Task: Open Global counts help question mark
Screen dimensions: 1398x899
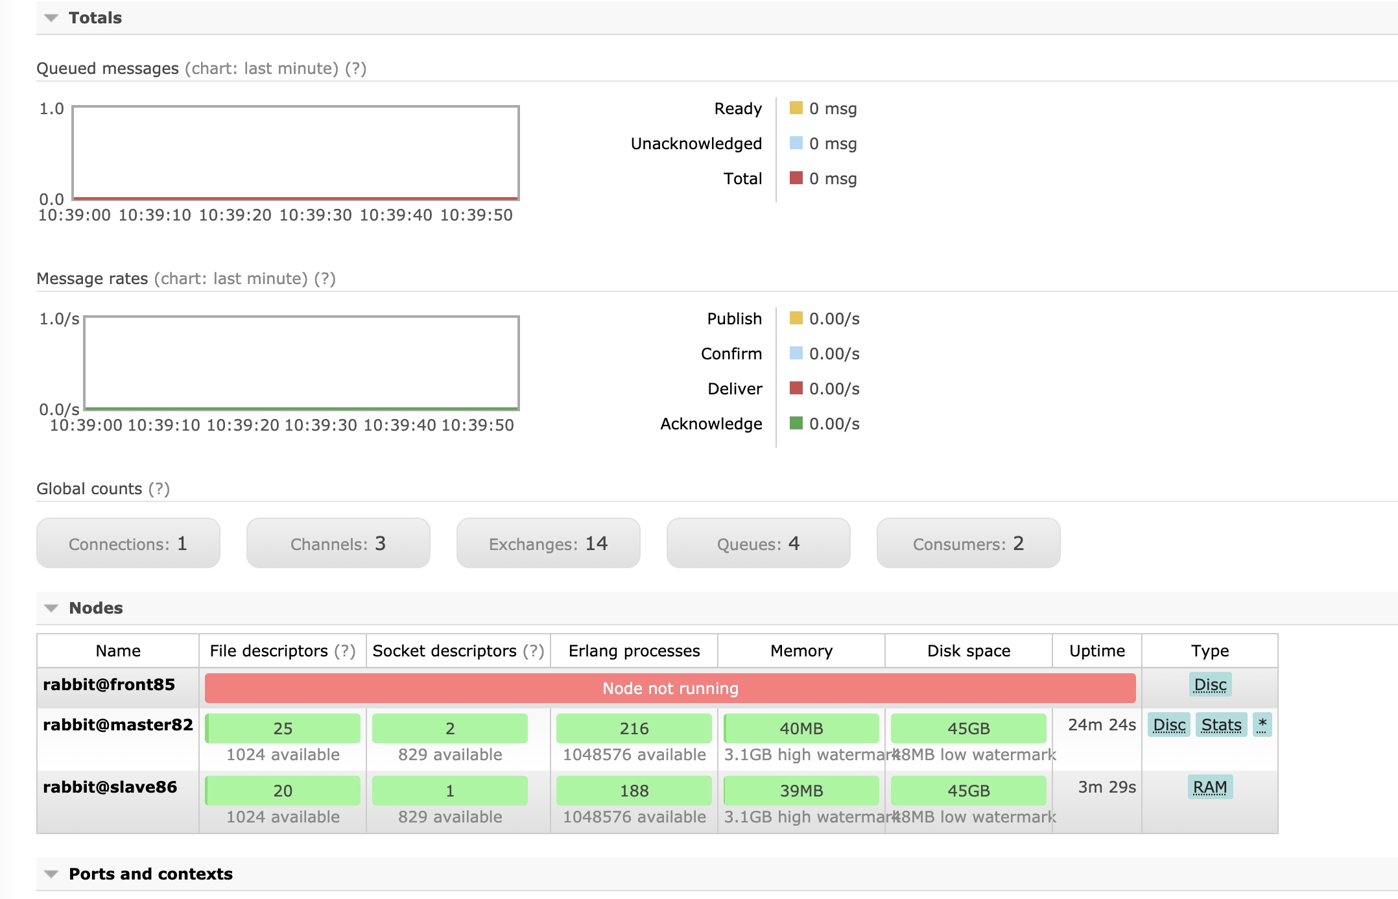Action: pos(159,489)
